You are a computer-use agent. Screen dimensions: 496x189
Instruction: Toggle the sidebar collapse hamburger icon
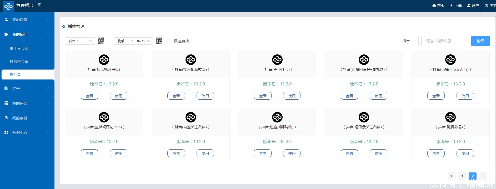tap(39, 5)
